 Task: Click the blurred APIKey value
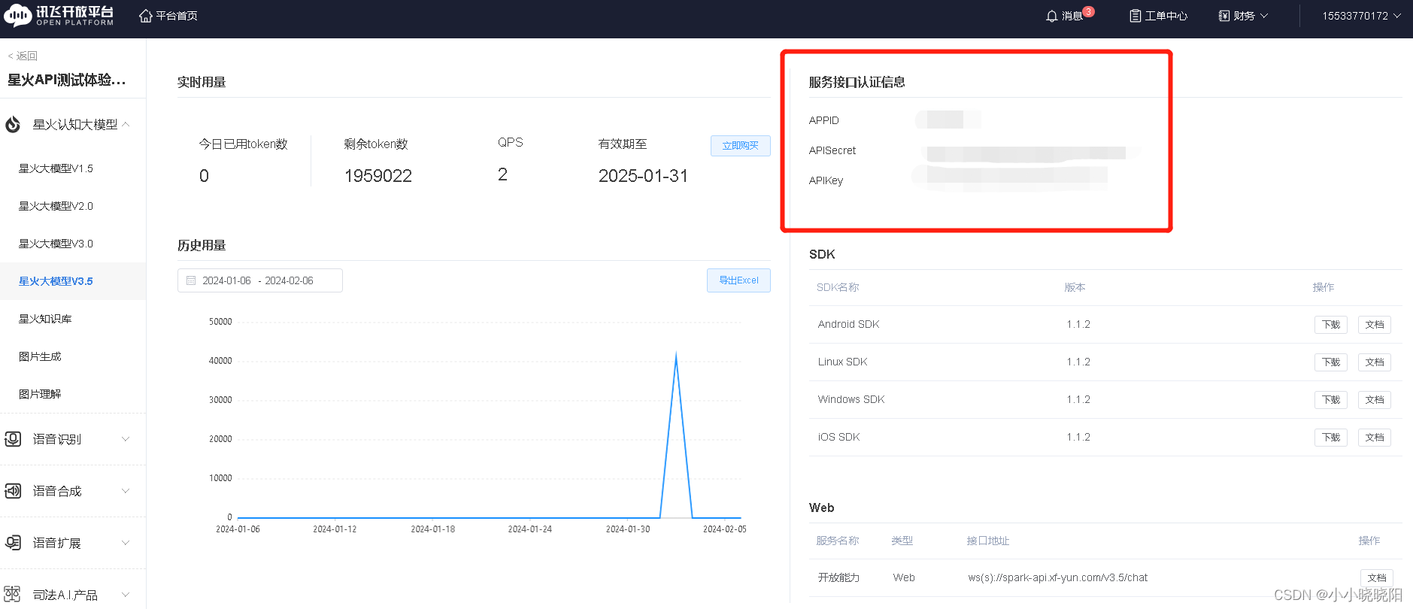coord(1011,177)
